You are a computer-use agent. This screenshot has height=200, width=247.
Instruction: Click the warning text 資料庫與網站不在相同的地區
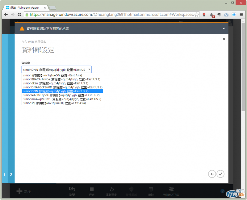click(x=48, y=28)
